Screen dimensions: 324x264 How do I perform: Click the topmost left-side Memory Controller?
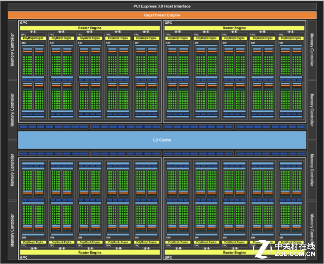(x=13, y=51)
